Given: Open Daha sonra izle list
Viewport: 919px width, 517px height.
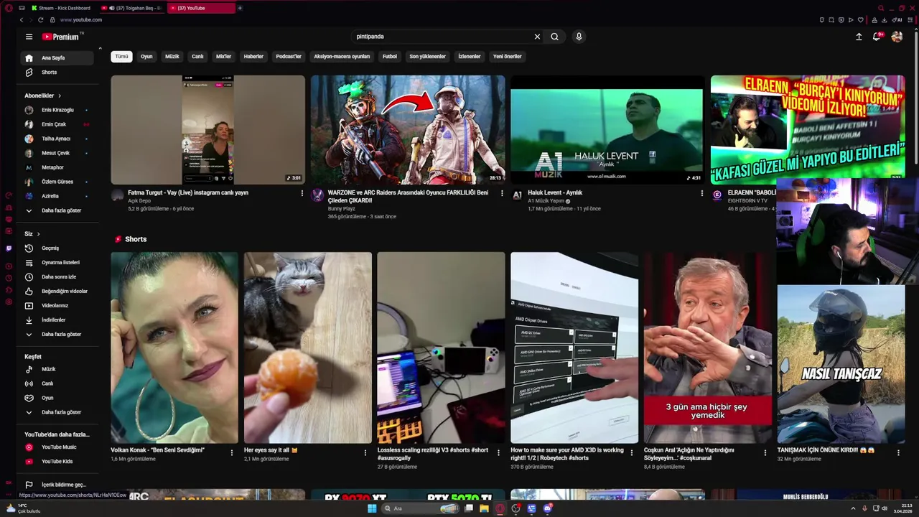Looking at the screenshot, I should (x=57, y=276).
